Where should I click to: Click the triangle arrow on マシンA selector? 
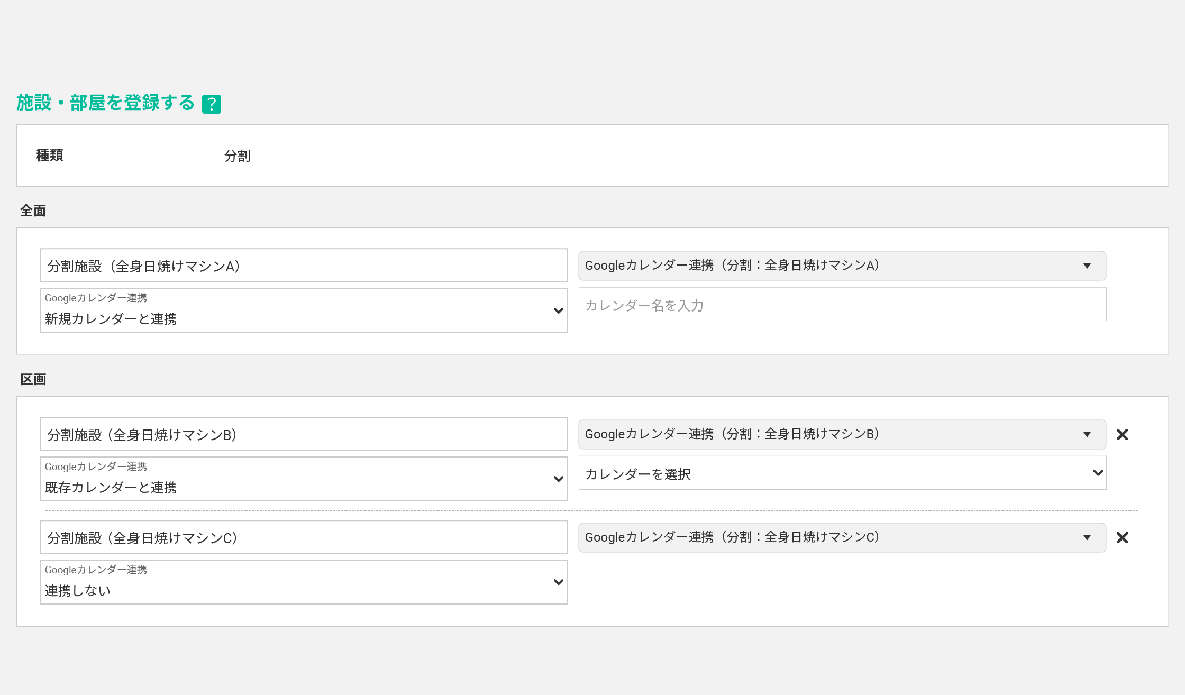coord(1087,266)
